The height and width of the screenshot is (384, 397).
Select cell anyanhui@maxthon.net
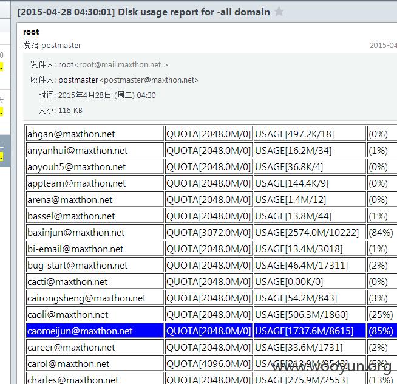[95, 150]
